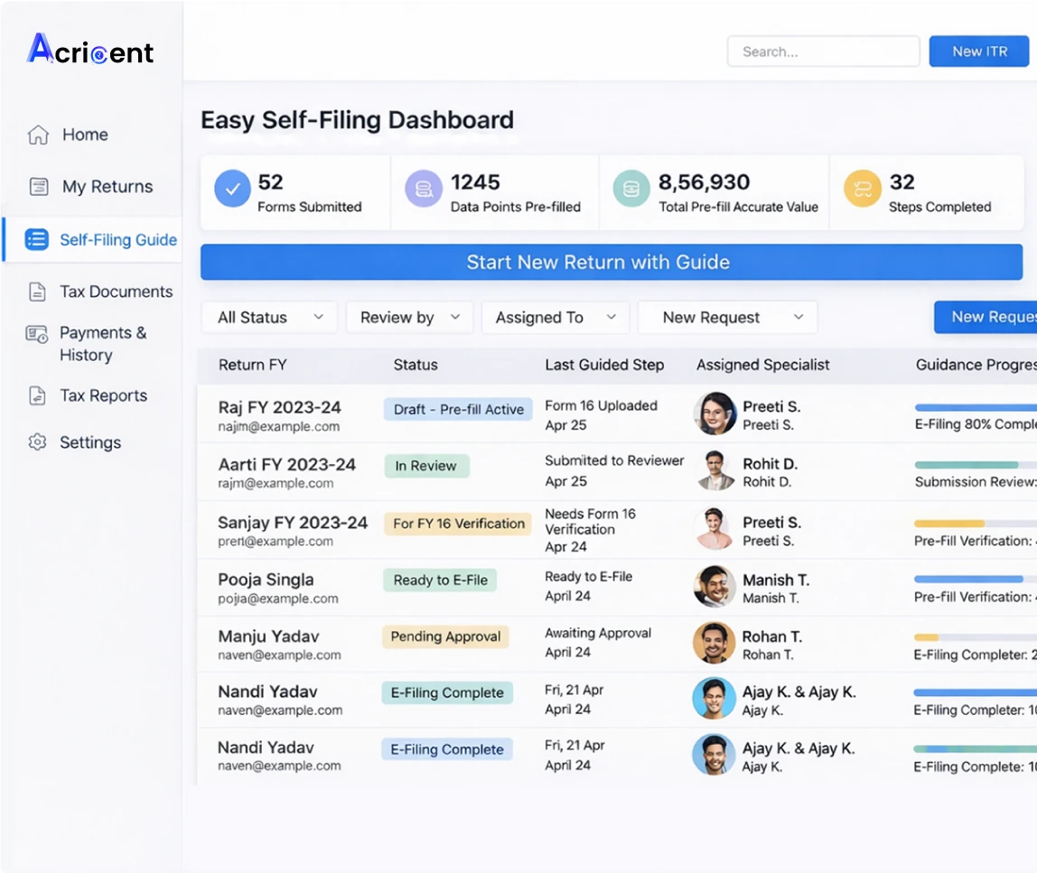Click the Data Points Pre-filled icon
This screenshot has height=873, width=1037.
click(x=424, y=190)
